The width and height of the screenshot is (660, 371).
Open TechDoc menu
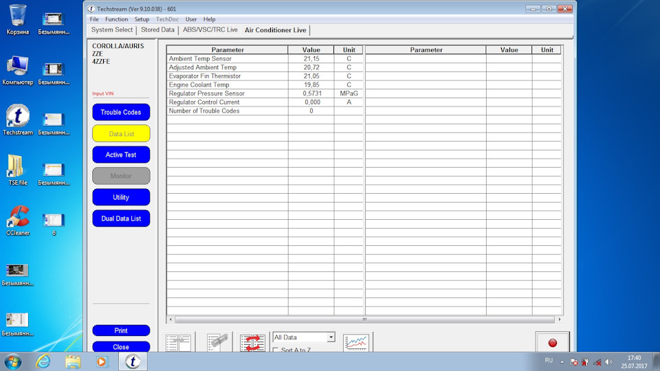[x=168, y=19]
